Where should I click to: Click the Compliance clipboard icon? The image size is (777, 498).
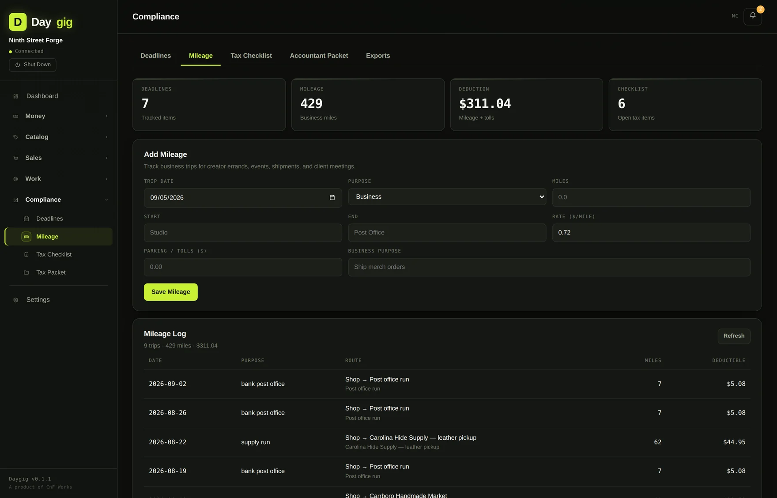(15, 200)
